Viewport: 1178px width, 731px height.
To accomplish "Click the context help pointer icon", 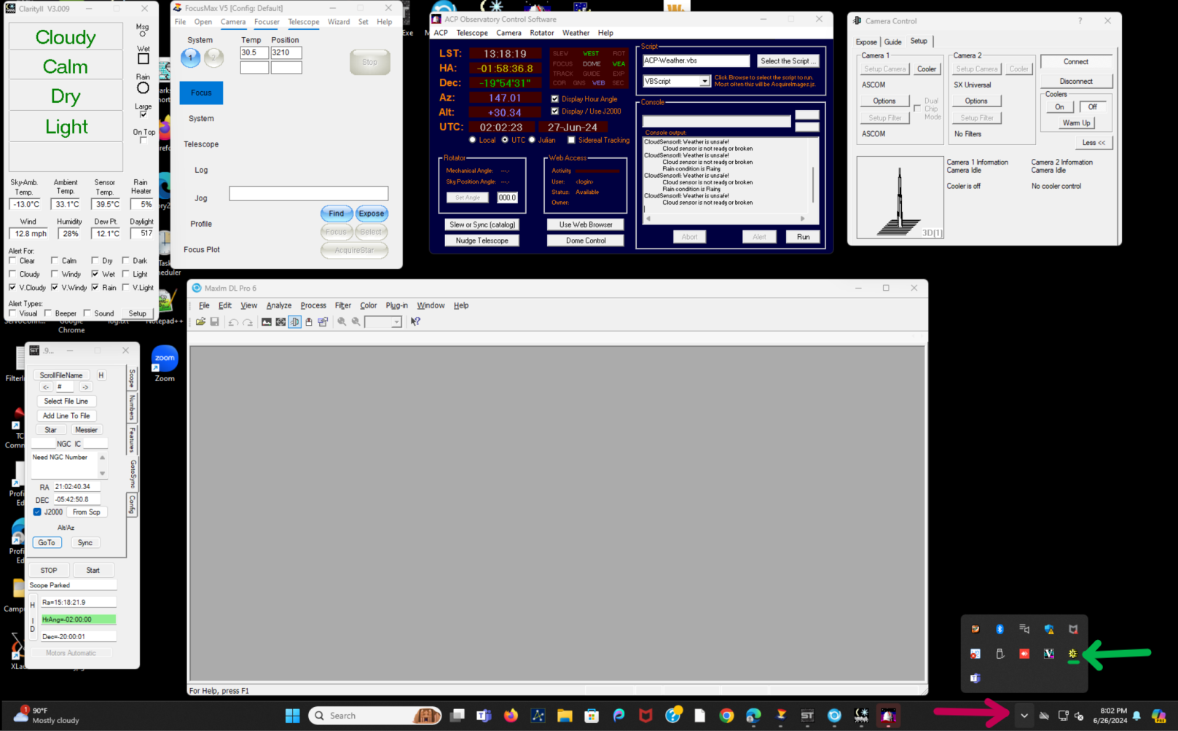I will point(415,321).
